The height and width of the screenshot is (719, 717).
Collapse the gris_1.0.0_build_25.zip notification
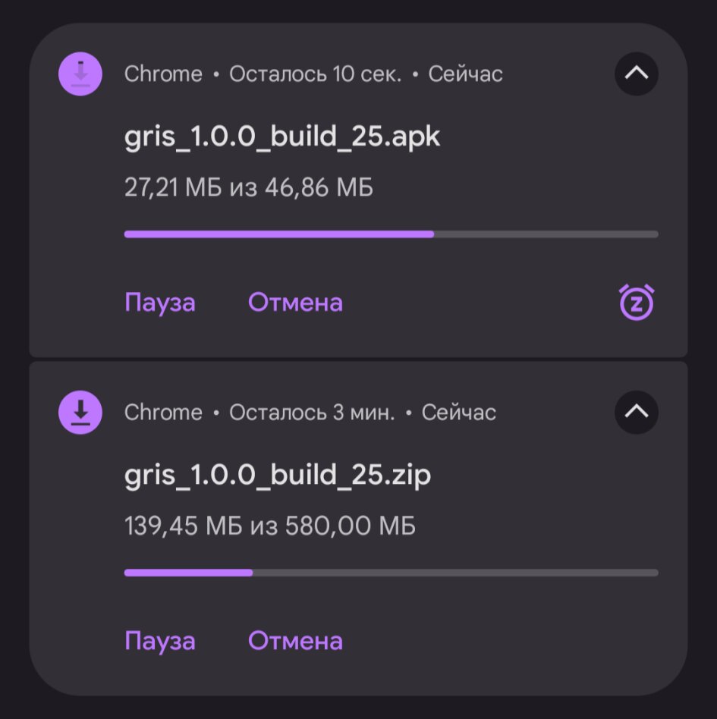[637, 413]
